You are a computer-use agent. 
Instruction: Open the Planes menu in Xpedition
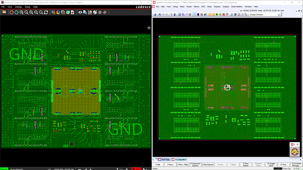(x=196, y=7)
